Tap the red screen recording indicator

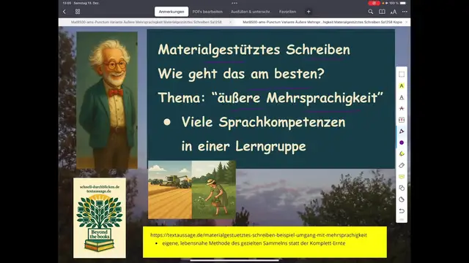tap(374, 3)
